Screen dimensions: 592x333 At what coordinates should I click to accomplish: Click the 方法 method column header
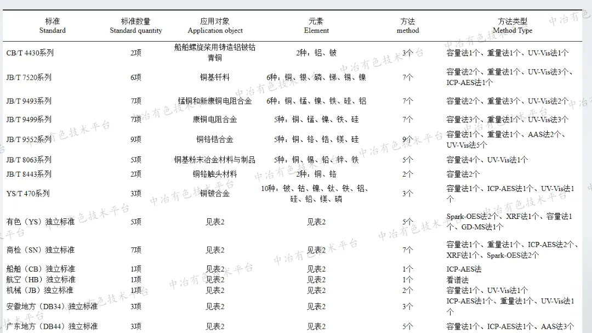(x=408, y=26)
